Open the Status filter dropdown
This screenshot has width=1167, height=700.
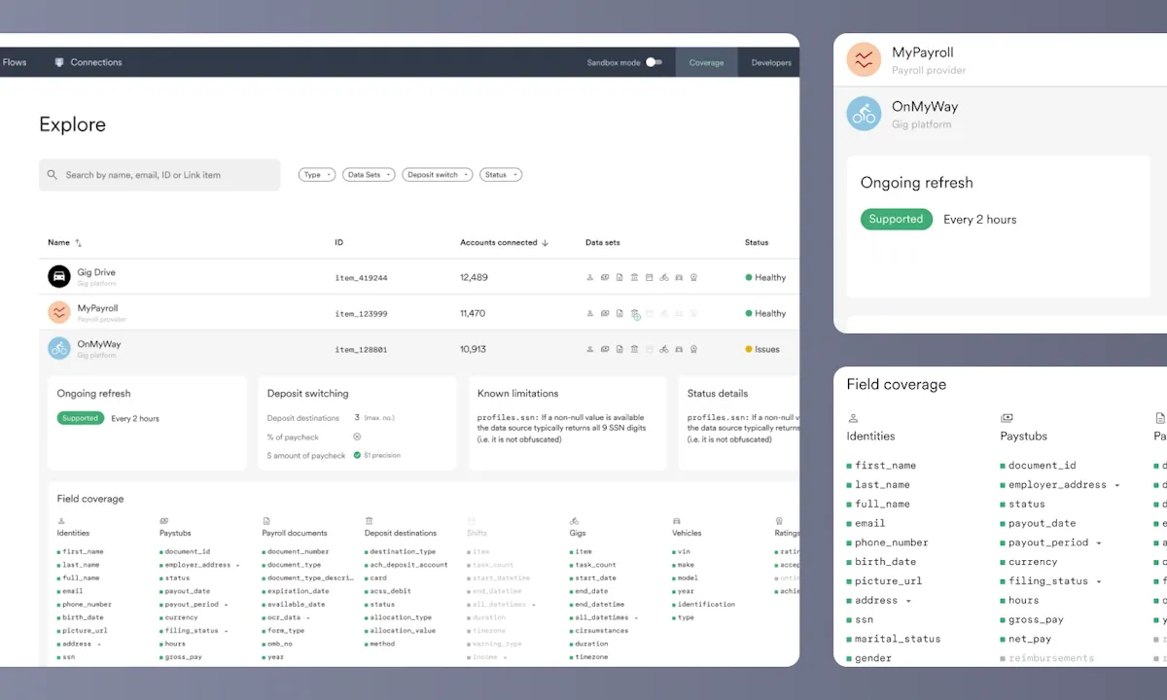[x=500, y=175]
